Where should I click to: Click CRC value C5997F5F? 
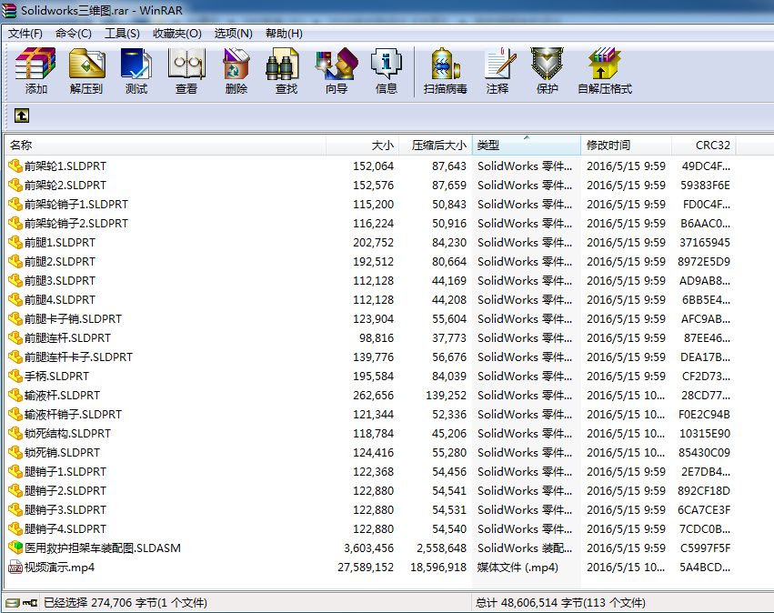pos(706,548)
